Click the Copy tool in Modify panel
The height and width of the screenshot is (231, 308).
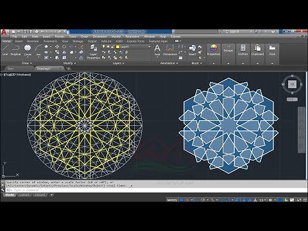click(x=57, y=52)
